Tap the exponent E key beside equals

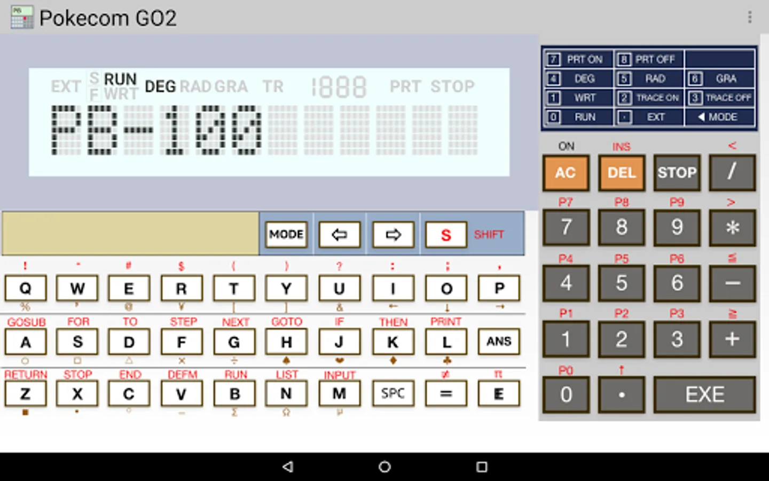coord(499,394)
